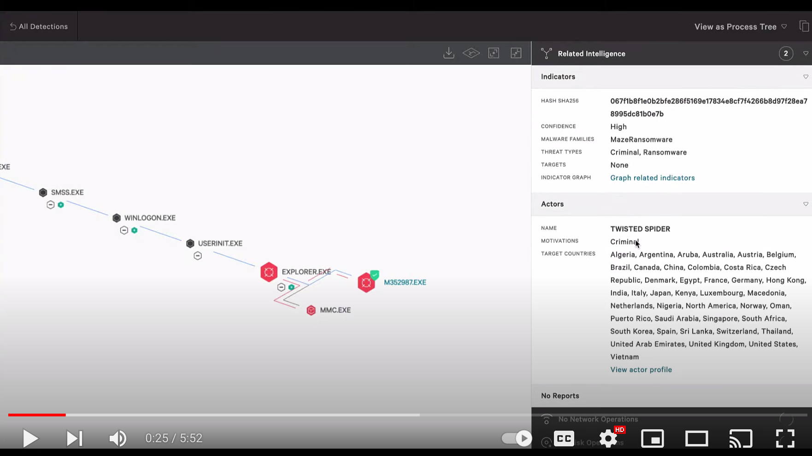Select the red EXPLORER.EXE process node
The width and height of the screenshot is (812, 456).
(269, 272)
